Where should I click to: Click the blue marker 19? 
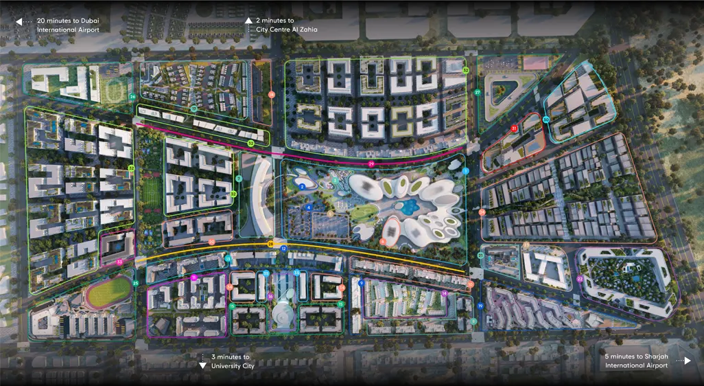click(x=480, y=306)
